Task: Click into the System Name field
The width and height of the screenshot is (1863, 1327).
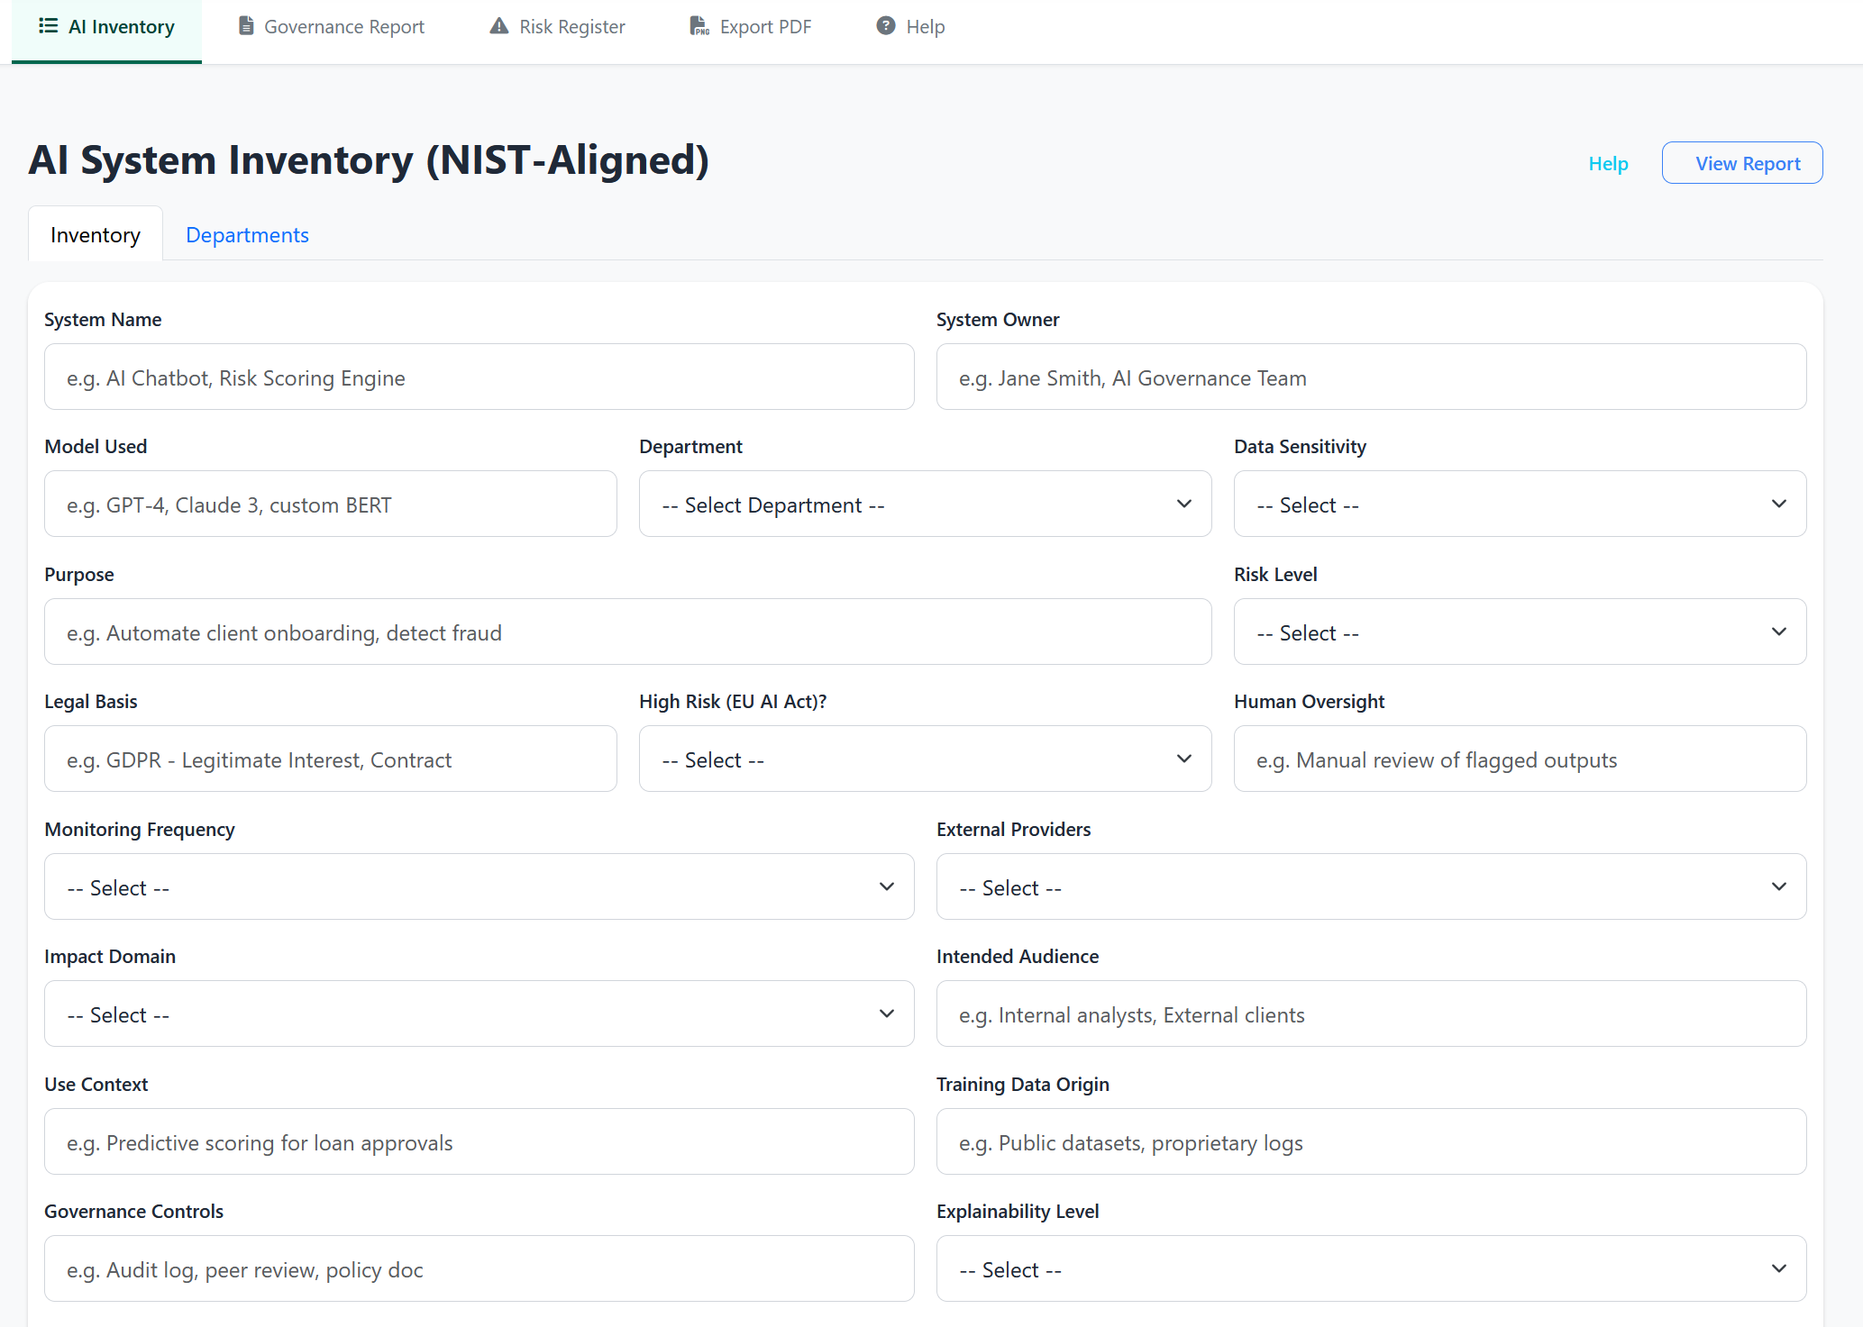Action: point(479,377)
